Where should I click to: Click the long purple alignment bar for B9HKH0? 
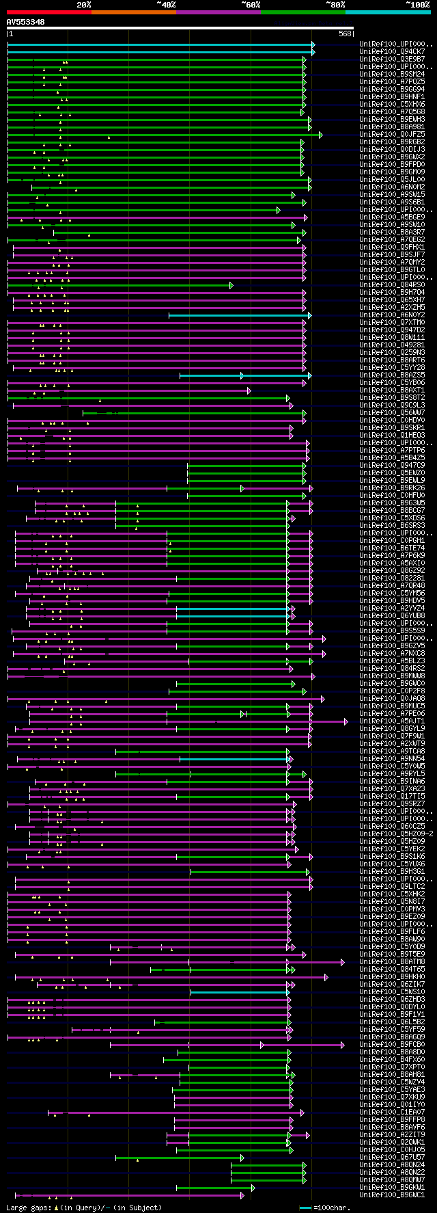[x=171, y=977]
